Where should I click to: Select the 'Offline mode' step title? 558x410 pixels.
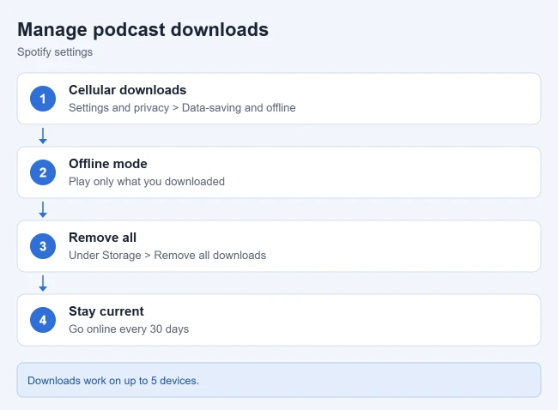pyautogui.click(x=108, y=164)
